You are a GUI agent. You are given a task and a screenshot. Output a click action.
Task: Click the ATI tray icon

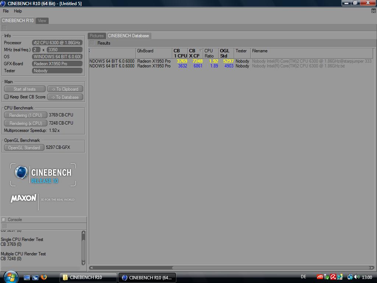(320, 277)
